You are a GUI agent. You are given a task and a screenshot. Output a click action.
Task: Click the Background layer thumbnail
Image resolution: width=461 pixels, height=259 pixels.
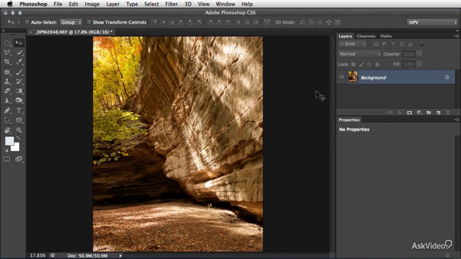pyautogui.click(x=353, y=77)
